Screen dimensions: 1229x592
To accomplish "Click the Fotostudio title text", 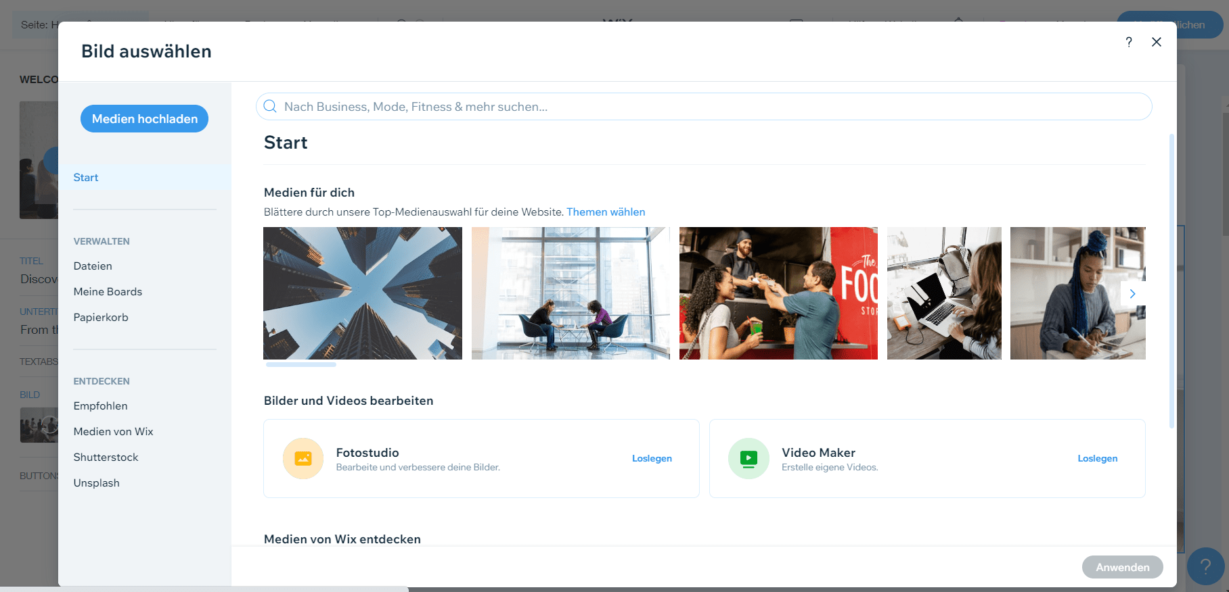I will 367,453.
